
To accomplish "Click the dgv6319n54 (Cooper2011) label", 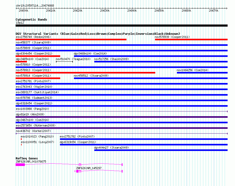I will click(78, 142).
